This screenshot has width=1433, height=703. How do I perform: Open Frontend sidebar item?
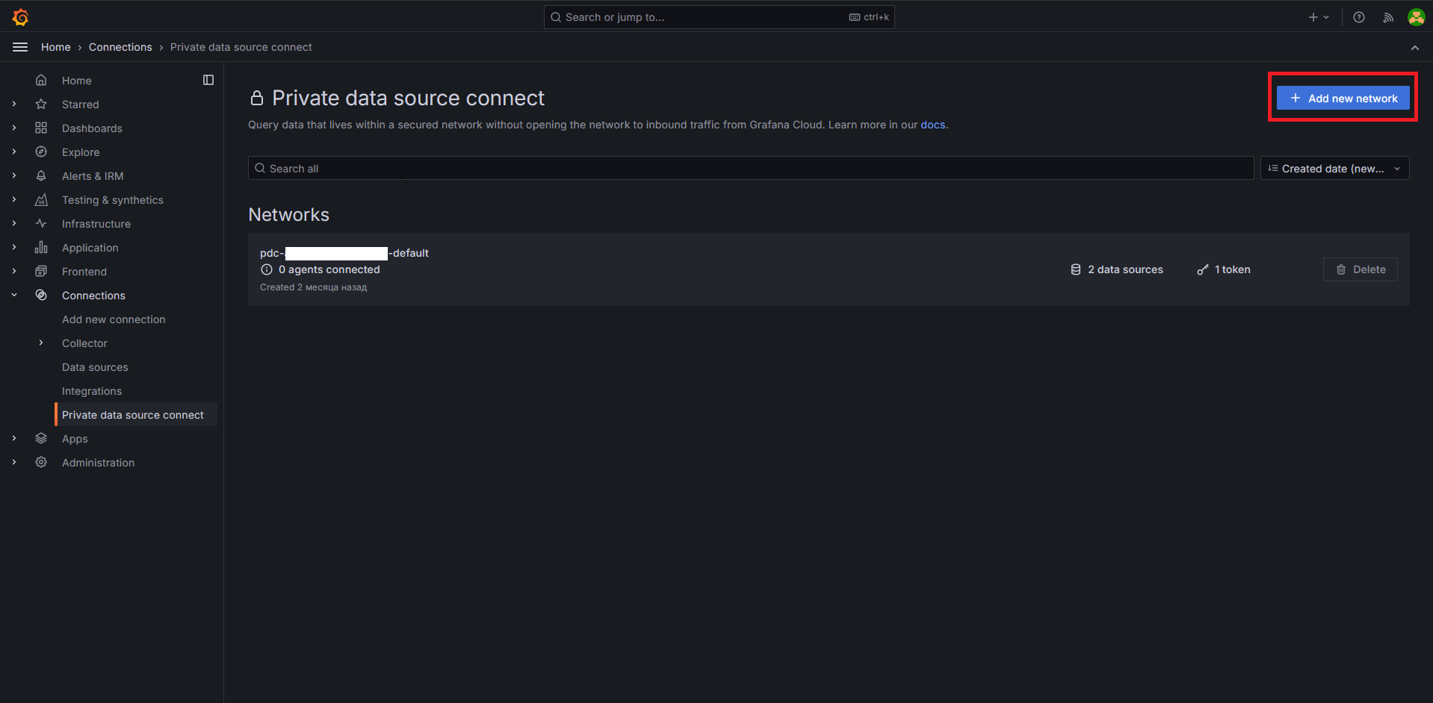[x=84, y=272]
